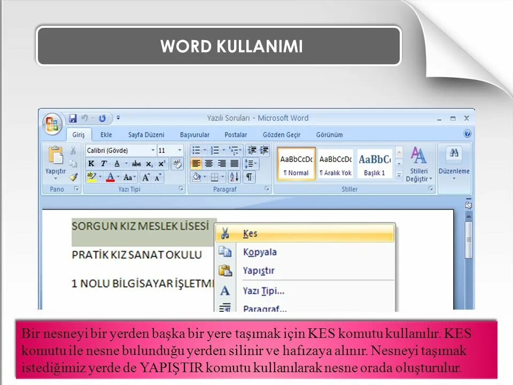
Task: Open the font size 11 dropdown
Action: (180, 150)
